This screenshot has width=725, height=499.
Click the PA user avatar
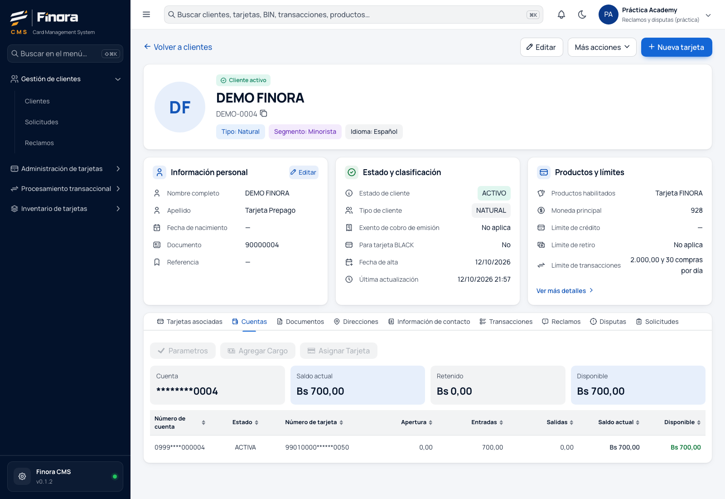(609, 15)
